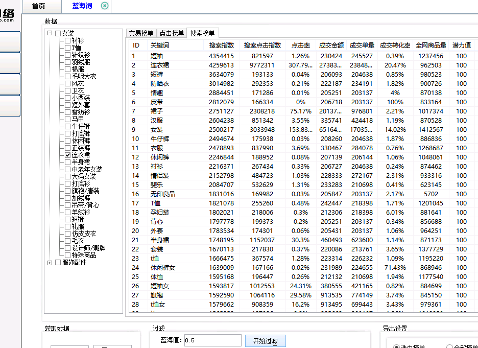Check the 设计师/潮牌 checkbox

point(68,248)
